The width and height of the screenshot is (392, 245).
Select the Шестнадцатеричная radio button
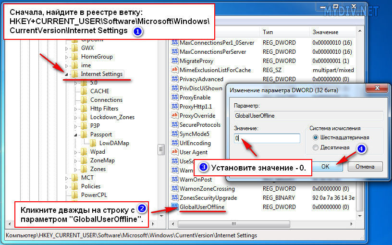click(x=316, y=138)
